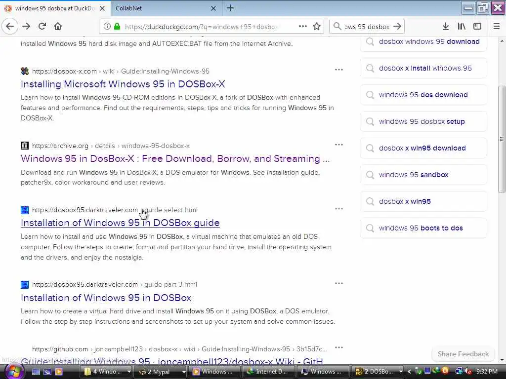506x379 pixels.
Task: Search related: windows 95 dos download
Action: coord(423,95)
